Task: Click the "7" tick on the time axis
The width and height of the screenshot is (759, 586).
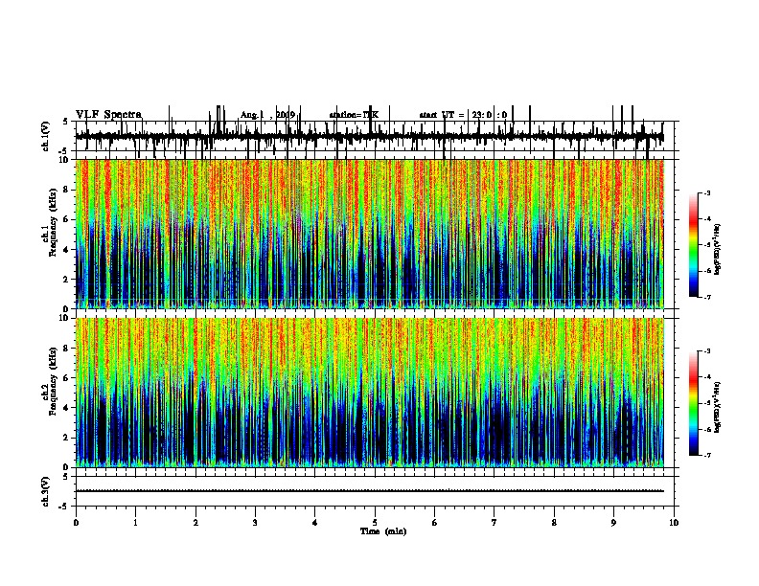Action: pyautogui.click(x=494, y=523)
